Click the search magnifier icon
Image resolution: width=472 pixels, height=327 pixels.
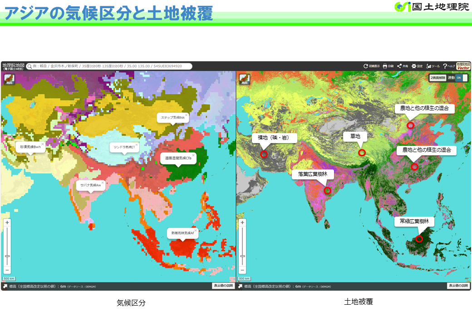tap(29, 66)
